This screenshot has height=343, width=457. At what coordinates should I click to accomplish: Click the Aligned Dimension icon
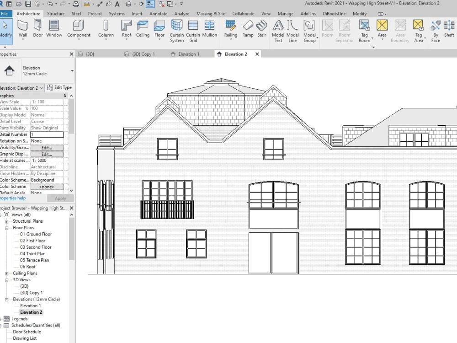pyautogui.click(x=100, y=4)
